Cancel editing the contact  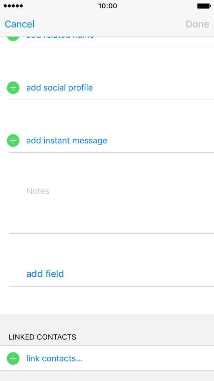(19, 24)
